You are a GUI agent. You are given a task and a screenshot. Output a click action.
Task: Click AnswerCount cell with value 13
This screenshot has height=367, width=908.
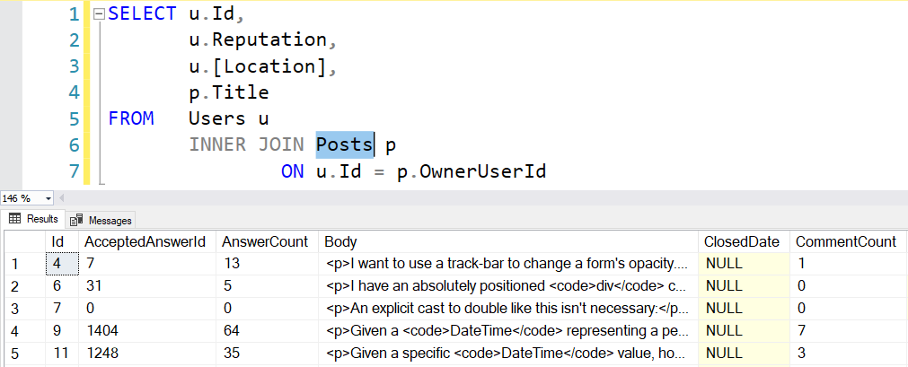click(x=267, y=264)
